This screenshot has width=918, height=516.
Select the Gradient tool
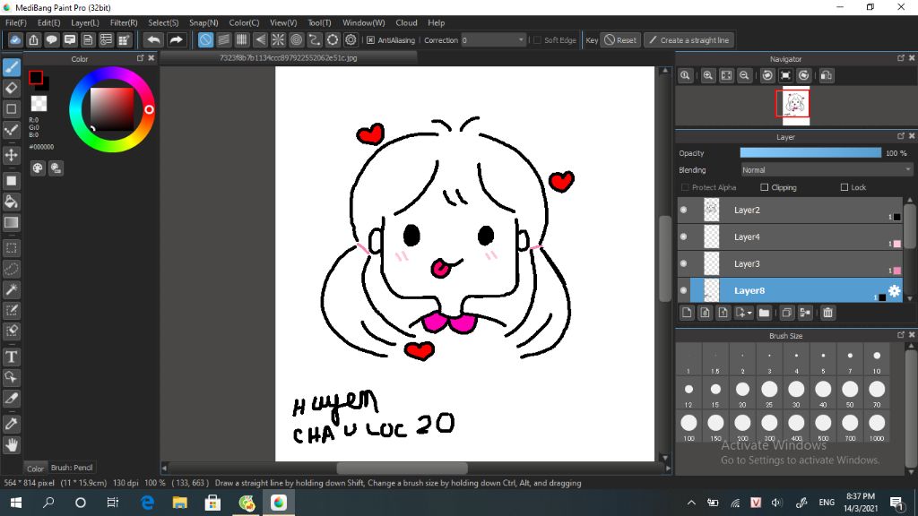coord(12,223)
